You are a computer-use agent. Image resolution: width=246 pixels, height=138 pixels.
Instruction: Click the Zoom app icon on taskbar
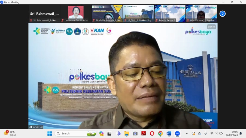(177, 133)
